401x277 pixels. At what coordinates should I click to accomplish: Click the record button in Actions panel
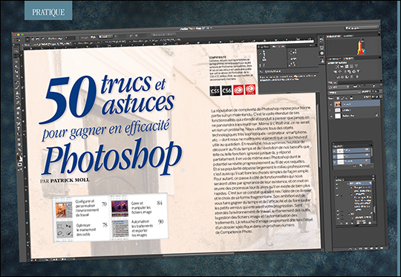347,223
